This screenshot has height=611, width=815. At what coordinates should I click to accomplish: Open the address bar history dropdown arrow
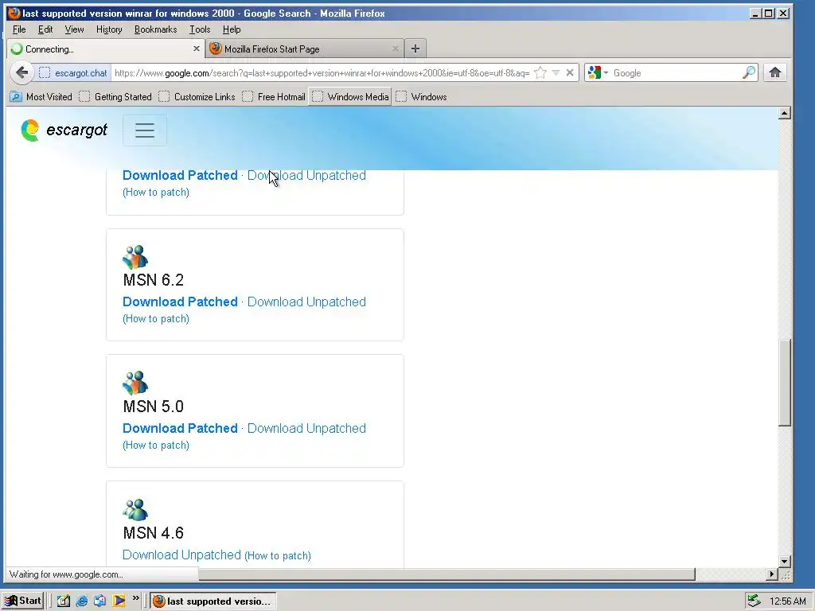click(x=556, y=72)
